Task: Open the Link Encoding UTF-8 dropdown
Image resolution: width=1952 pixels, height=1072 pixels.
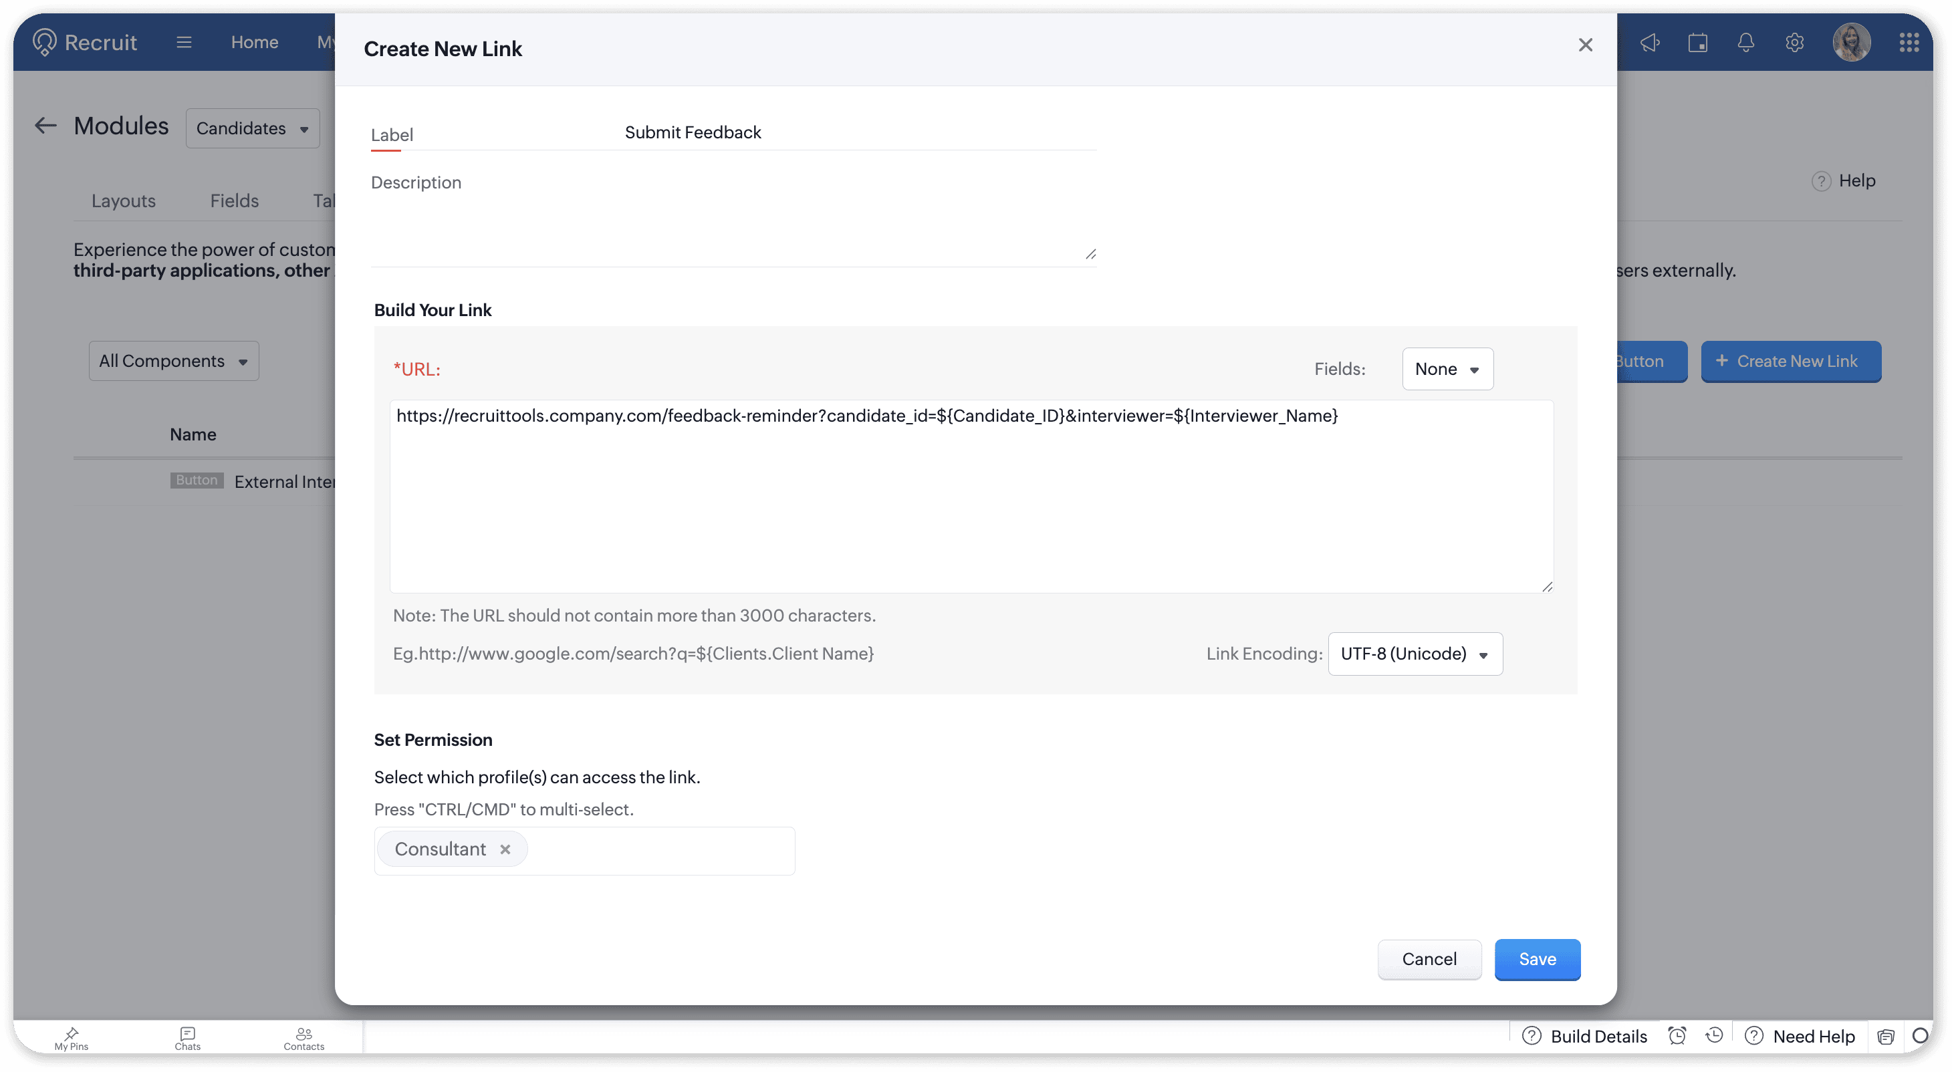Action: point(1415,654)
